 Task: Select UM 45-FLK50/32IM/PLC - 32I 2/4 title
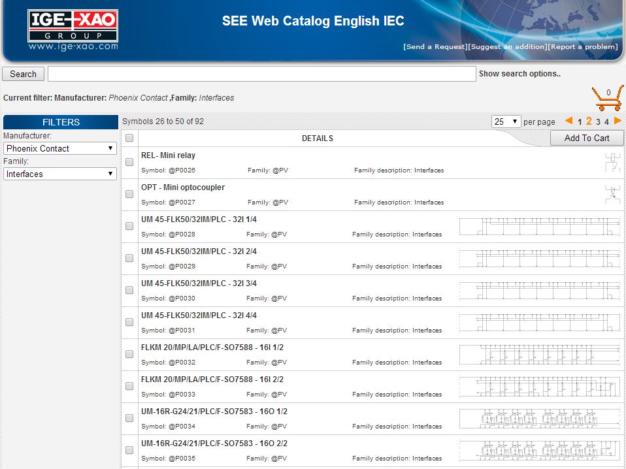tap(199, 251)
